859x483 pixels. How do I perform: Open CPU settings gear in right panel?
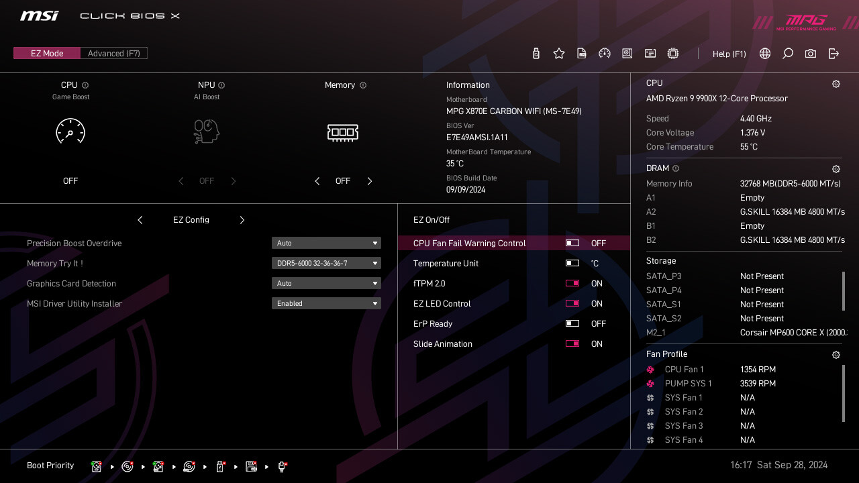click(836, 84)
